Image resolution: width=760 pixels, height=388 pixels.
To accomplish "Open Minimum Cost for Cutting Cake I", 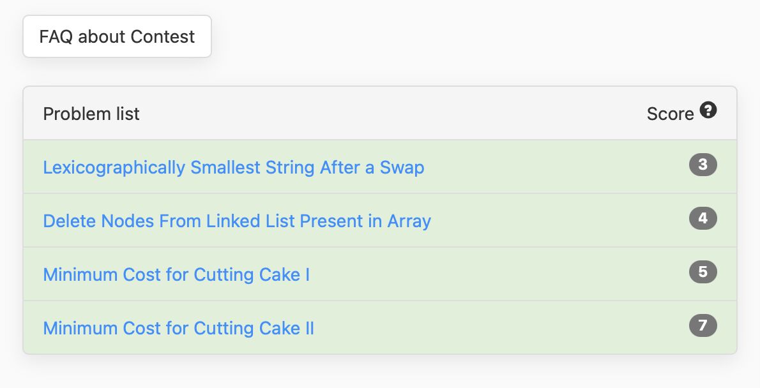I will 176,274.
